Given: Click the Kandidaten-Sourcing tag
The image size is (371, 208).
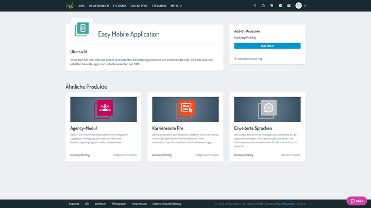Looking at the screenshot, I should [249, 59].
